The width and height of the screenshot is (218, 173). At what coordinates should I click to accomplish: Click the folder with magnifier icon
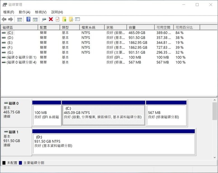[71, 19]
